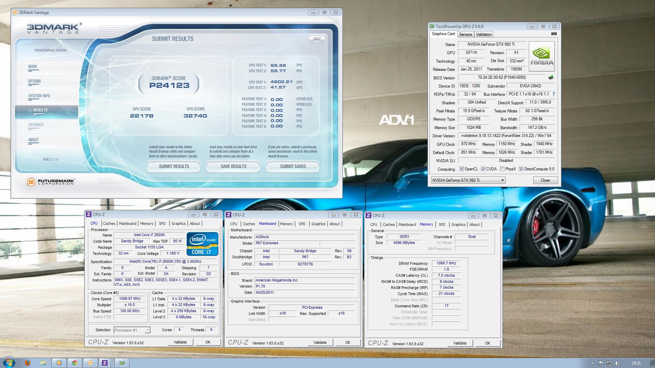Click the NVIDIA logo in GPU-Z
The height and width of the screenshot is (368, 655).
[541, 56]
